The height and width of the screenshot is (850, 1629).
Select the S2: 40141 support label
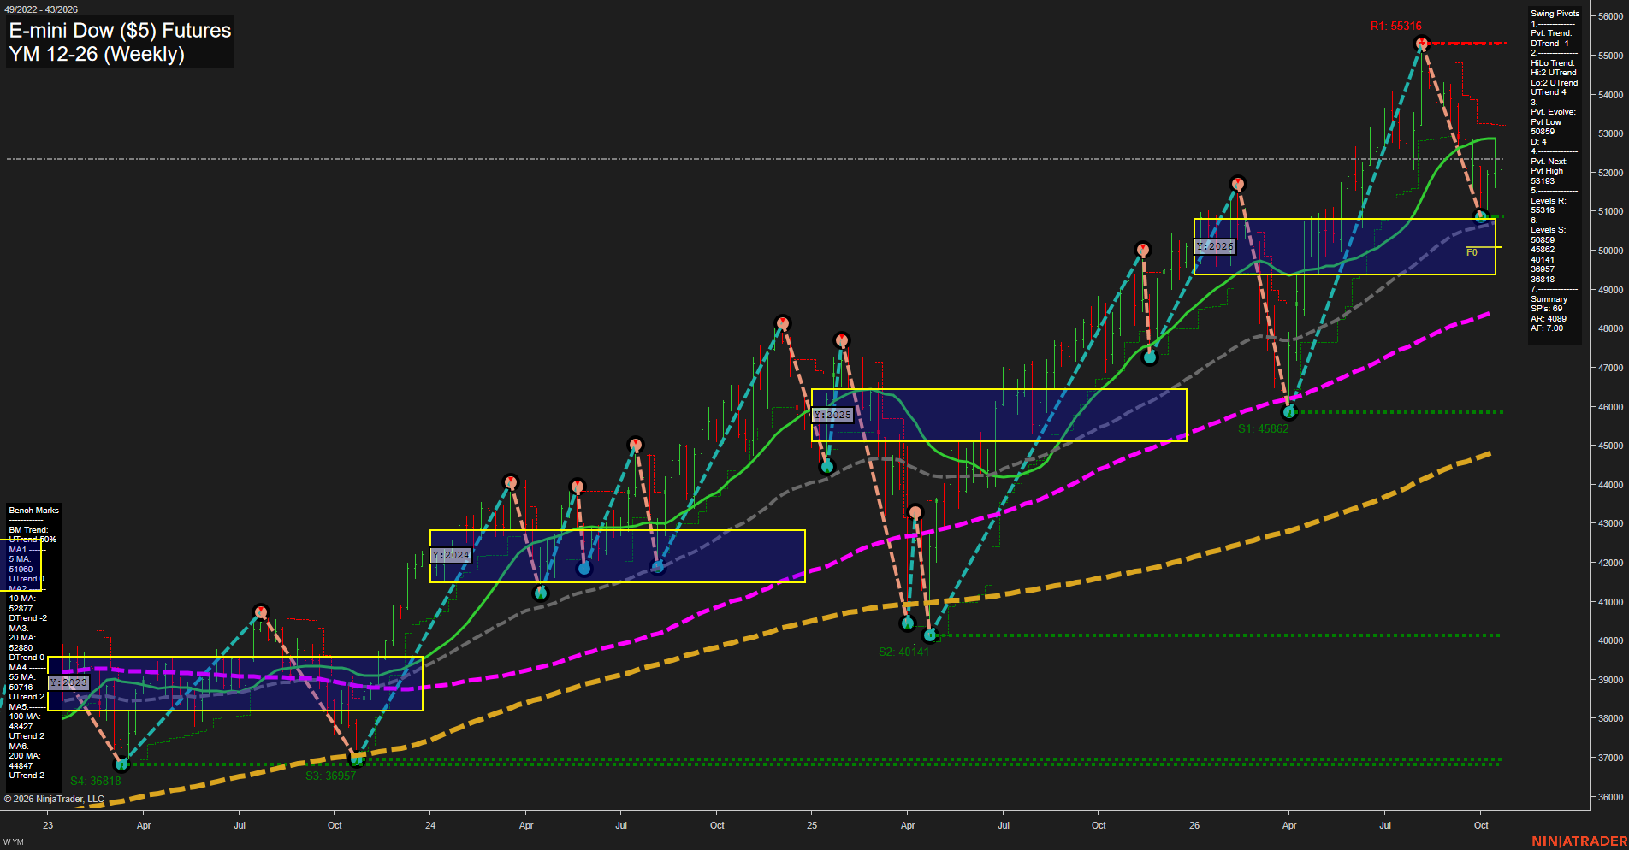pyautogui.click(x=903, y=652)
